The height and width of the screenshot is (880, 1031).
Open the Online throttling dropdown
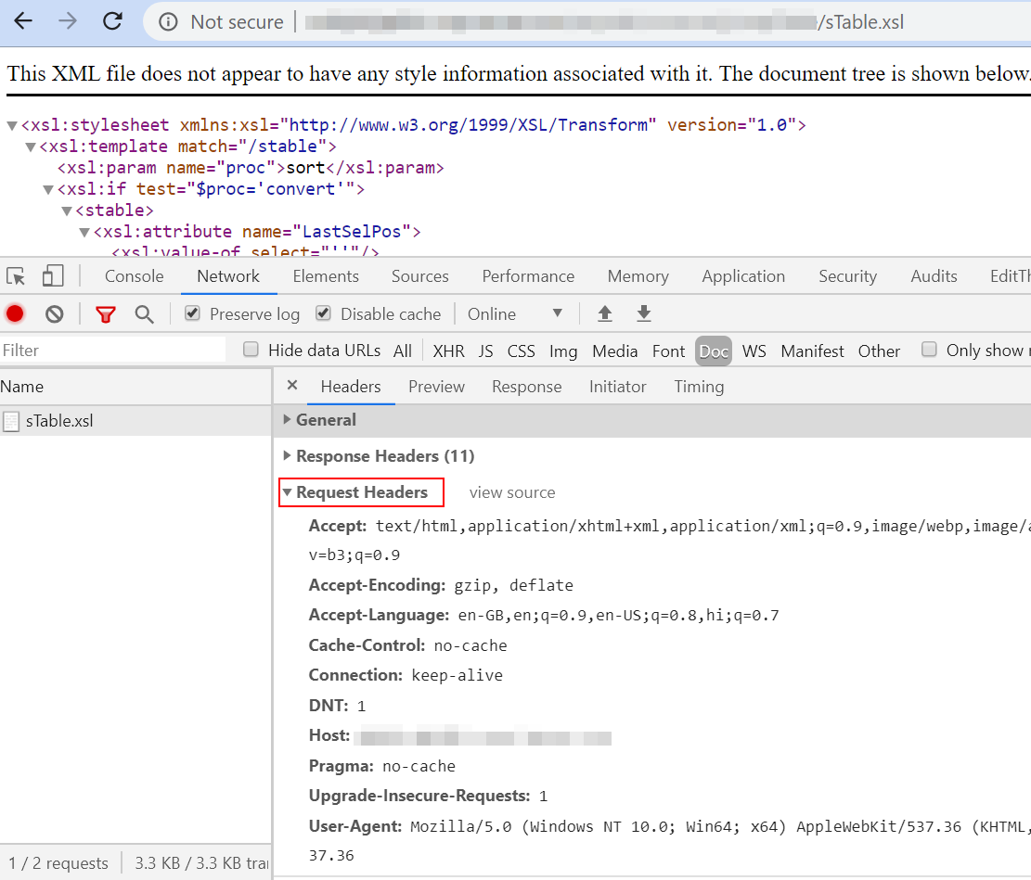[515, 313]
